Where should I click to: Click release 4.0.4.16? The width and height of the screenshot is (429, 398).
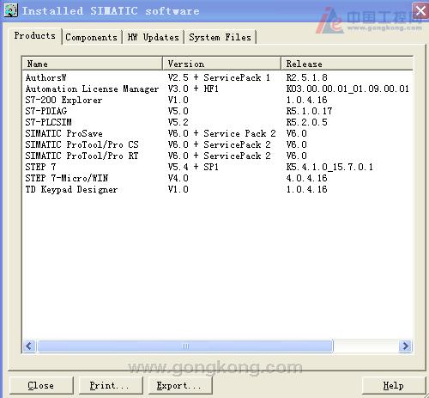(x=307, y=178)
